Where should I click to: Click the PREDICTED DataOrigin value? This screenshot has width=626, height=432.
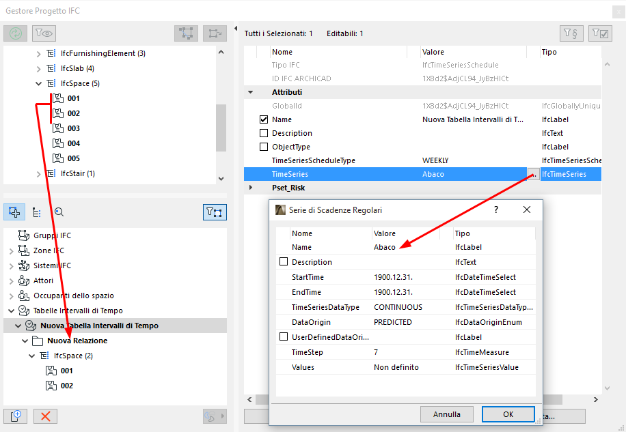coord(393,322)
